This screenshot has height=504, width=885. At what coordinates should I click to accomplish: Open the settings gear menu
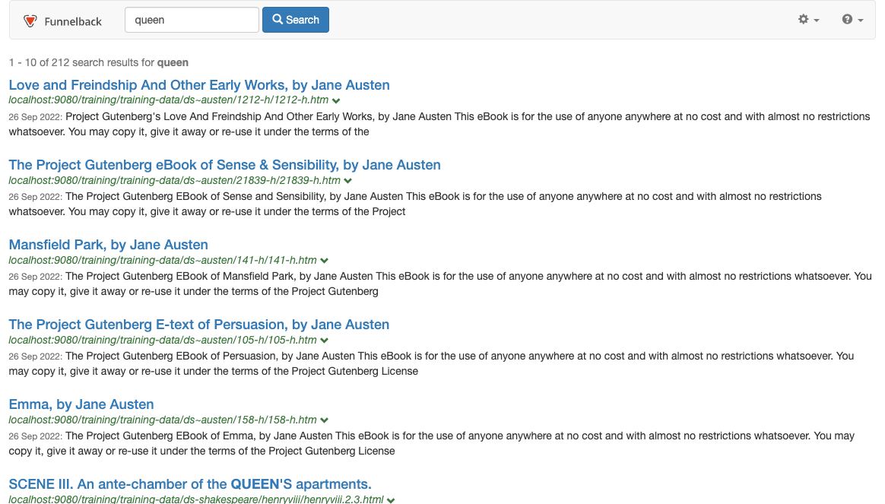coord(807,20)
